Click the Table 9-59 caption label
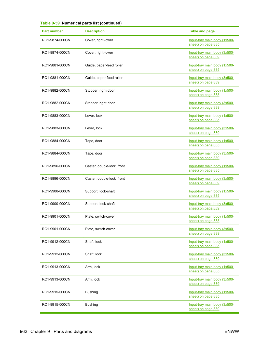This screenshot has height=350, width=263. click(50, 23)
